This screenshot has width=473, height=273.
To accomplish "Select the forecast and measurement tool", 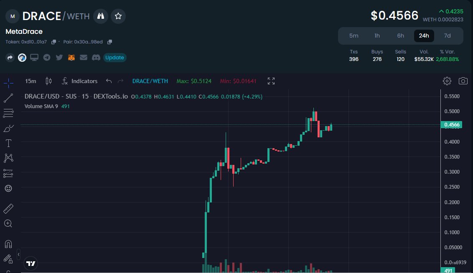I will pyautogui.click(x=8, y=173).
